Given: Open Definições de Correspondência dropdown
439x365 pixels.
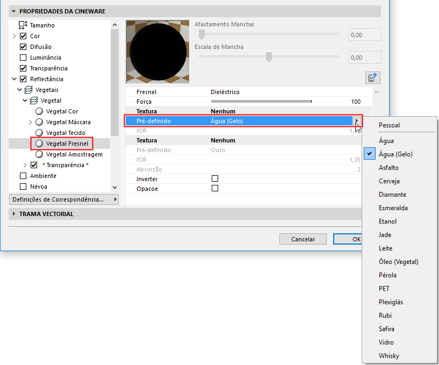Looking at the screenshot, I should click(64, 199).
